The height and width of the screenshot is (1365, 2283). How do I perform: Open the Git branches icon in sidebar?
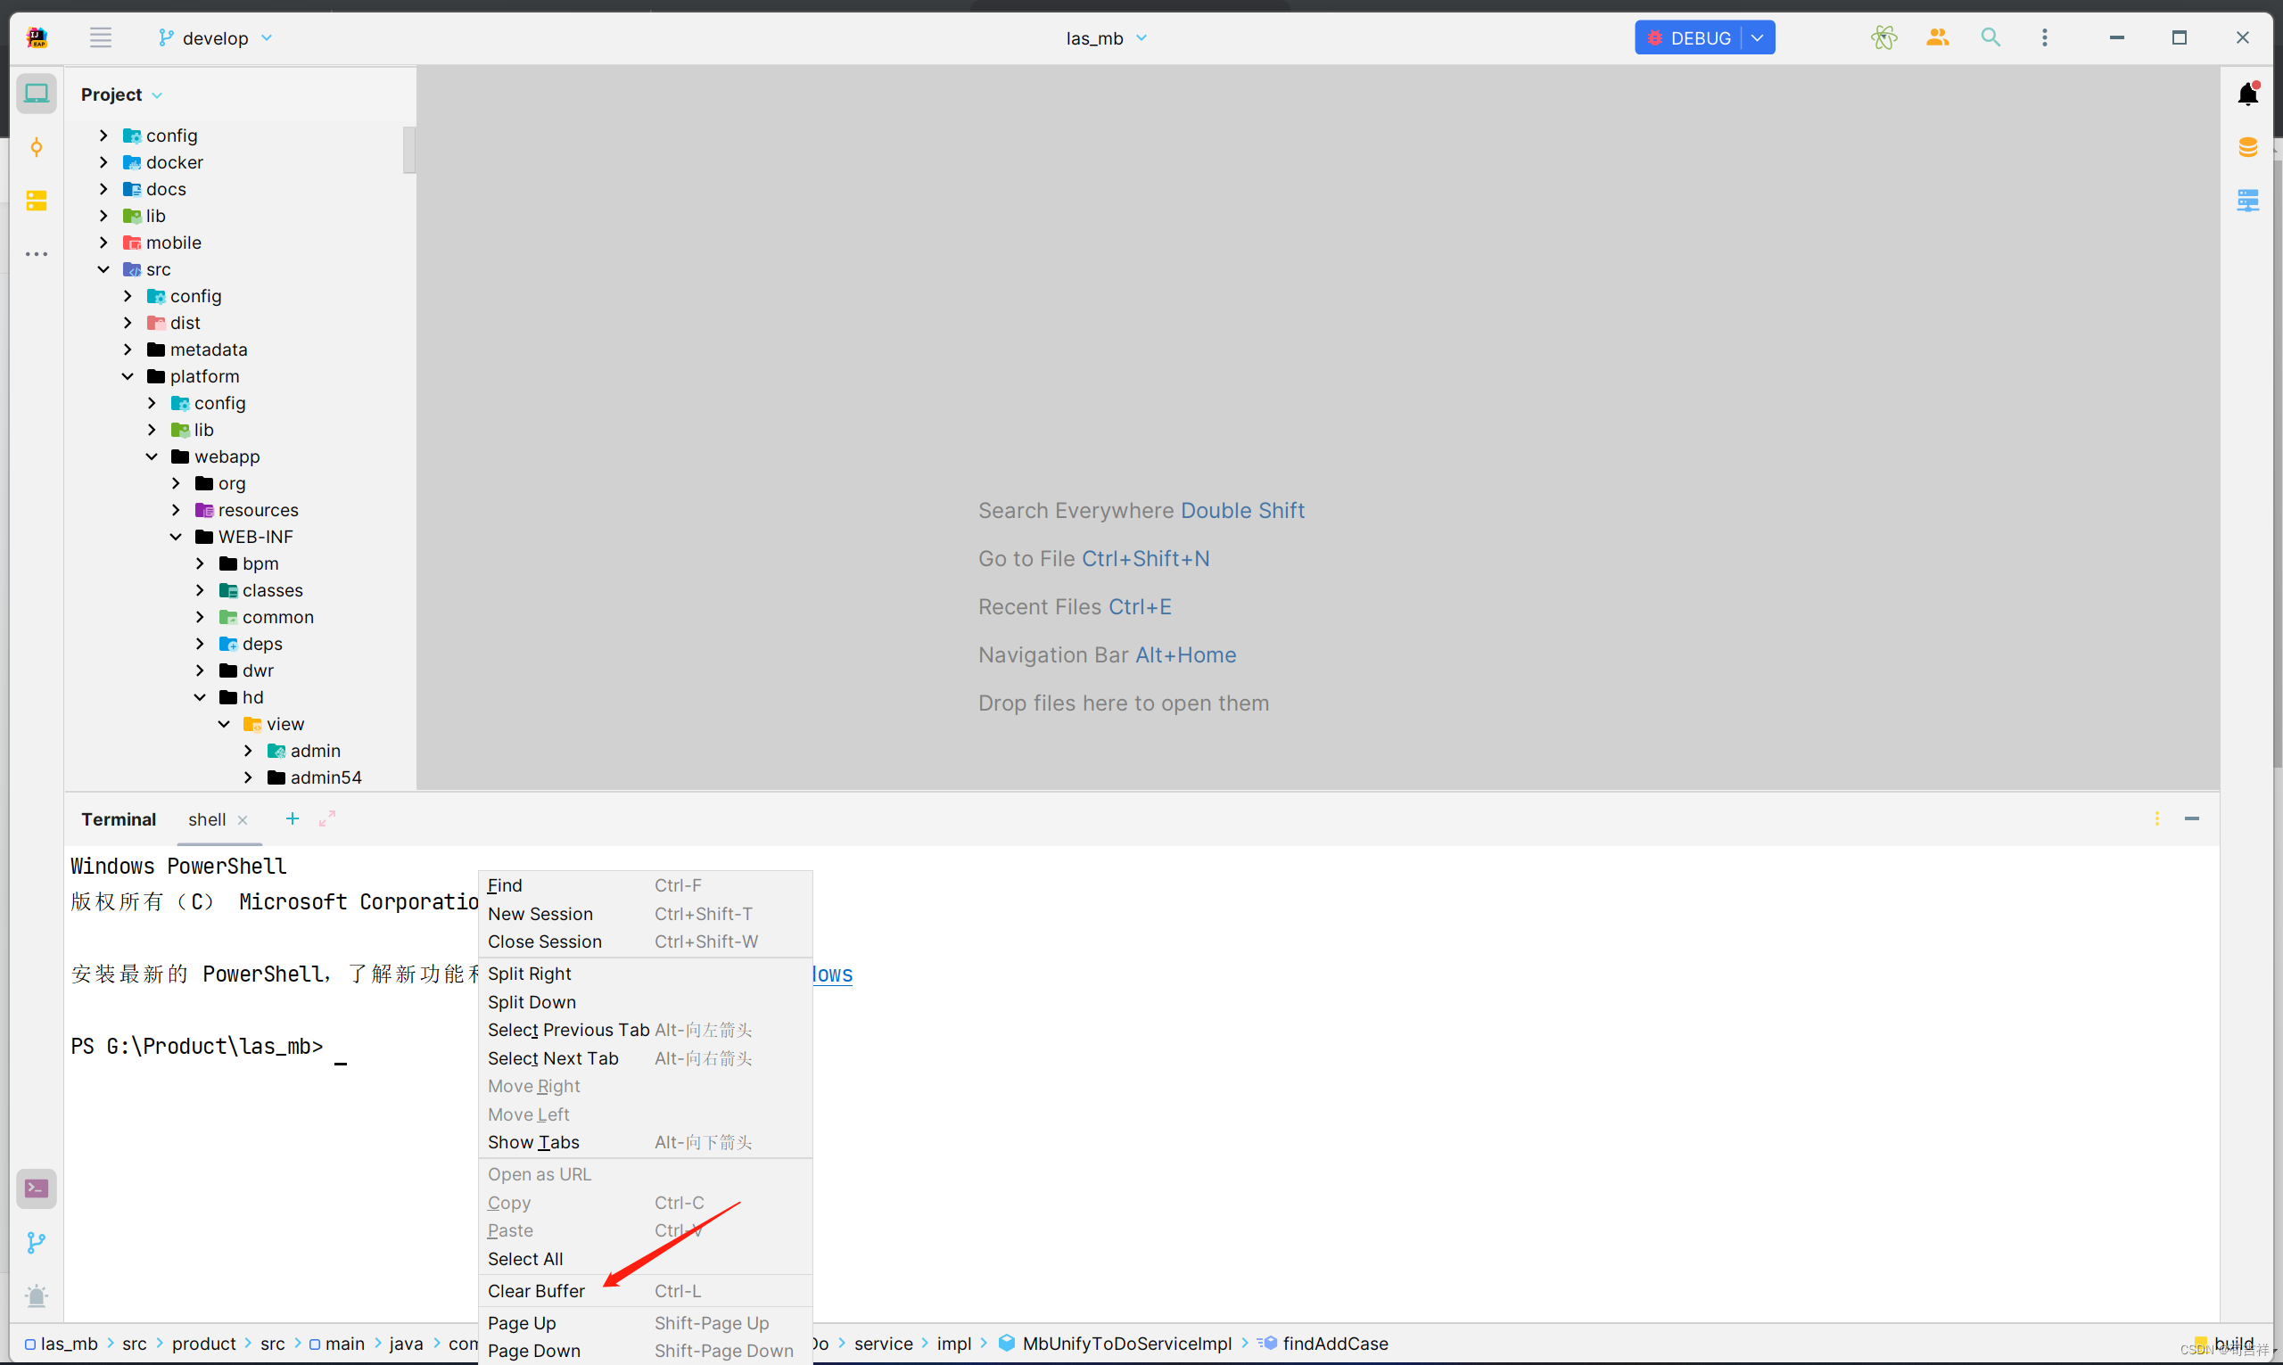(x=37, y=1243)
